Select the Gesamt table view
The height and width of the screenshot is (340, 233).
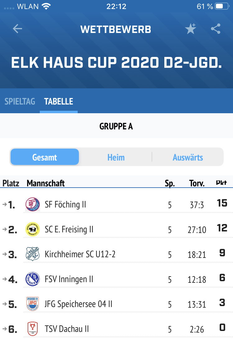(45, 157)
